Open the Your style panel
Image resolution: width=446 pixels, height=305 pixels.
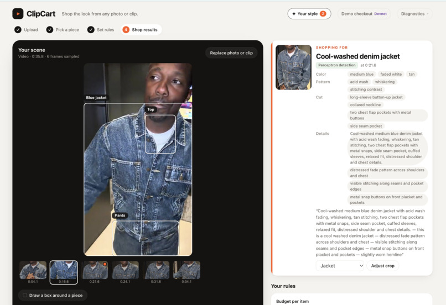[309, 14]
